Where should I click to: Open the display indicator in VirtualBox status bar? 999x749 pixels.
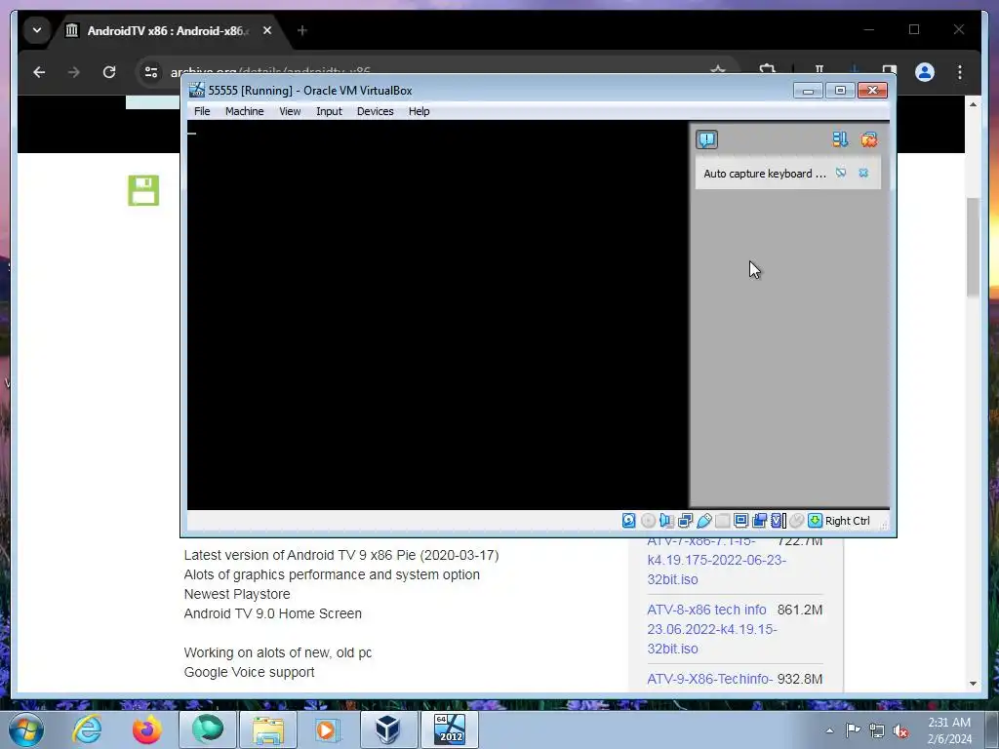[x=741, y=521]
